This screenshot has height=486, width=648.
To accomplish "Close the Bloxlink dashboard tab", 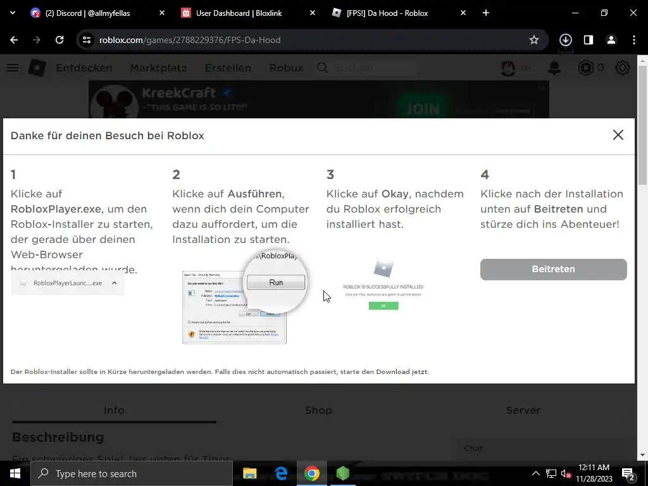I will pyautogui.click(x=313, y=13).
